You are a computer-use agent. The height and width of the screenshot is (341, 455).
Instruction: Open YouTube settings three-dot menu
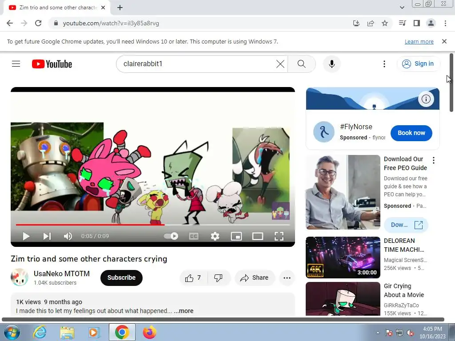(384, 64)
